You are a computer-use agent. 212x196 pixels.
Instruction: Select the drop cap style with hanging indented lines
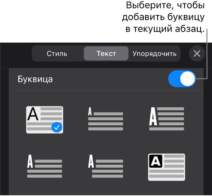click(x=106, y=166)
